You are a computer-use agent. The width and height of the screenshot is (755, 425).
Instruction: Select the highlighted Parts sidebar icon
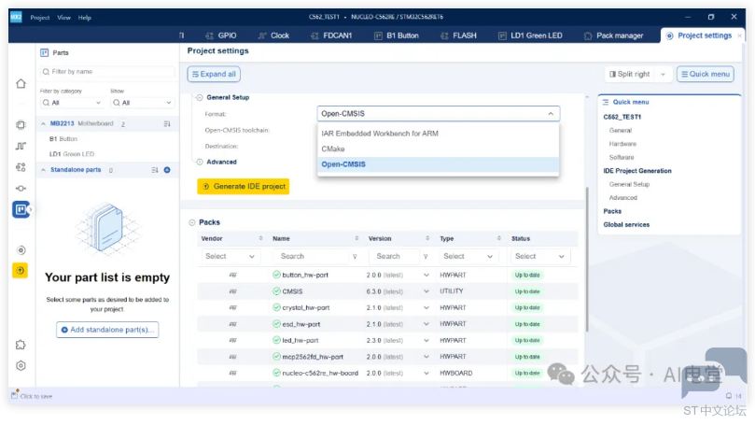(x=21, y=209)
